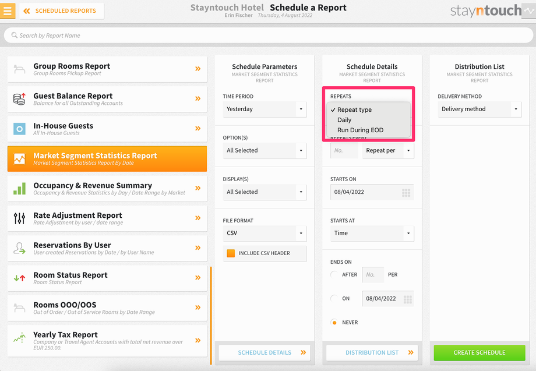
Task: Click the Reservations By User row title
Action: tap(72, 245)
